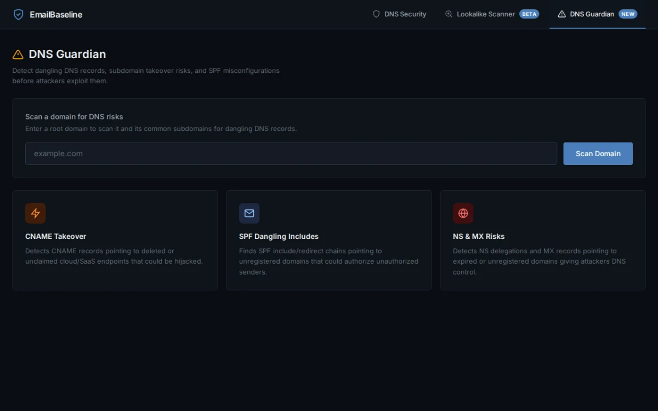Viewport: 658px width, 411px height.
Task: Click the red globe NS & MX Risks icon
Action: (x=463, y=213)
